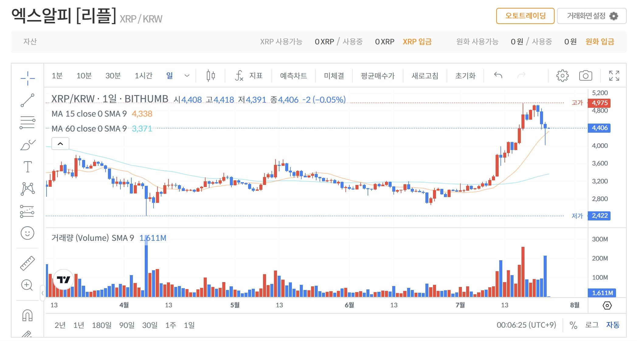Open the XRP 입금 link
This screenshot has height=341, width=637.
[x=417, y=42]
